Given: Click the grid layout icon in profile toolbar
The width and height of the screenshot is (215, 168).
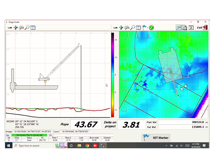Looking at the screenshot, I should tap(33, 28).
